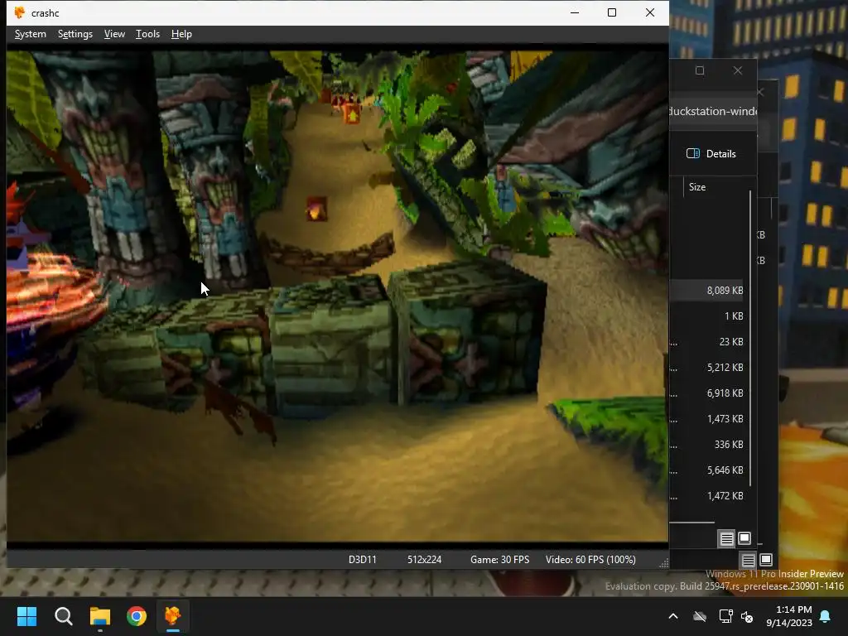The height and width of the screenshot is (636, 848).
Task: Open the Settings menu
Action: [75, 34]
